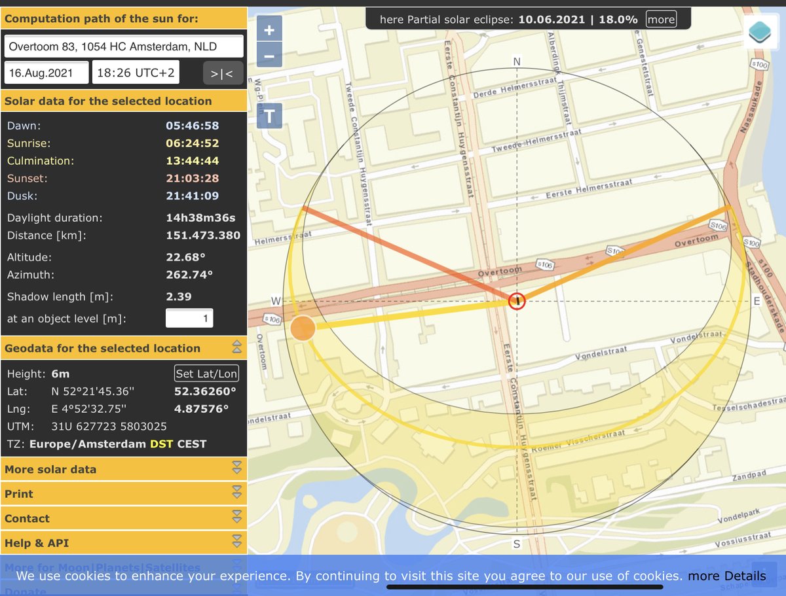Screen dimensions: 786x596
Task: Change the time field 18:26 UTC+2
Action: pos(136,73)
